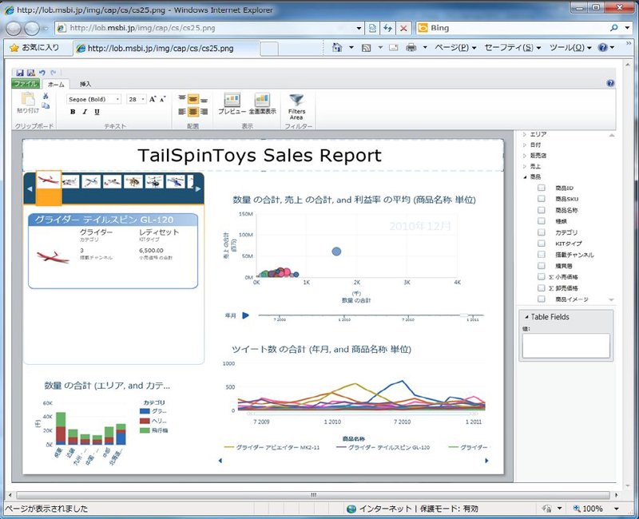Expand the 販売店 table node
The image size is (639, 519).
point(525,156)
